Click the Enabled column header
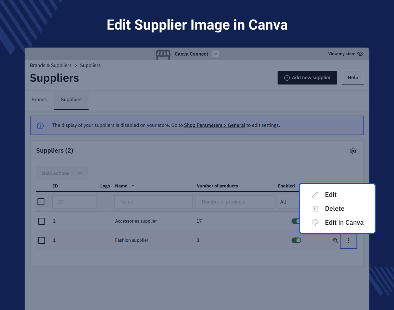The height and width of the screenshot is (310, 394). pos(286,186)
